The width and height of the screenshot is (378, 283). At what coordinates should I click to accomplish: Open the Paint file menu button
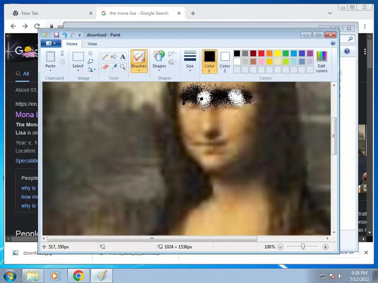(x=51, y=43)
